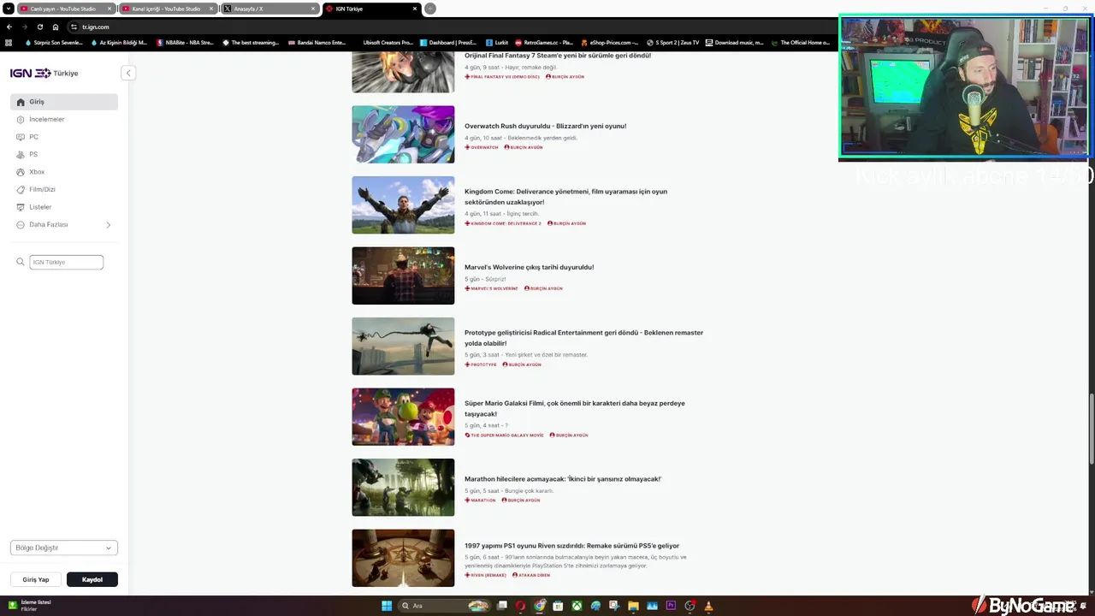Click the browser reload icon
Image resolution: width=1095 pixels, height=616 pixels.
point(39,27)
